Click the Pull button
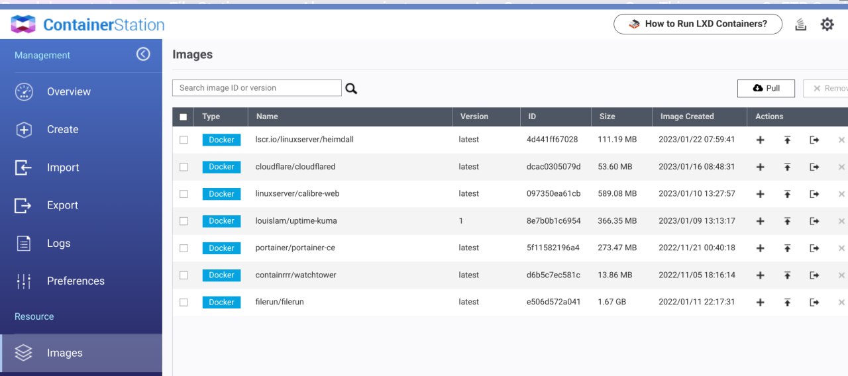This screenshot has width=848, height=376. tap(766, 88)
